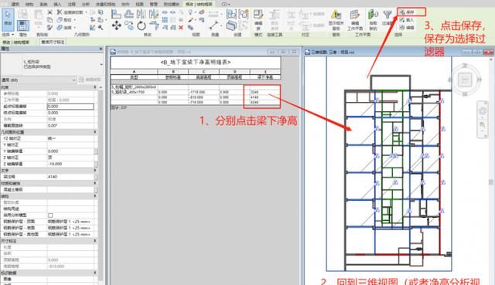Open the Manage ribbon tab
495x285 pixels.
(153, 4)
